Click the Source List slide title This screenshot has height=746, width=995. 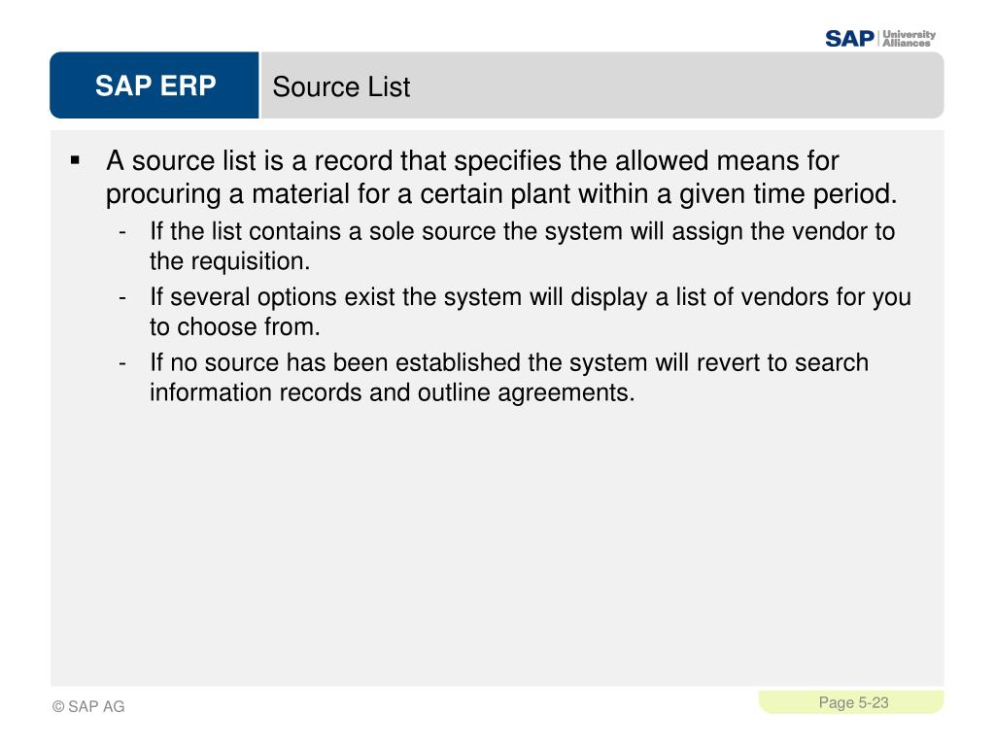click(341, 86)
